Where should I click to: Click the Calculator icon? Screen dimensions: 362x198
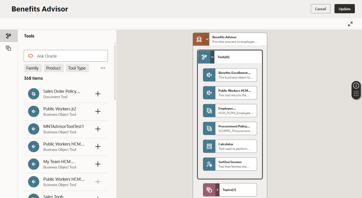209,146
